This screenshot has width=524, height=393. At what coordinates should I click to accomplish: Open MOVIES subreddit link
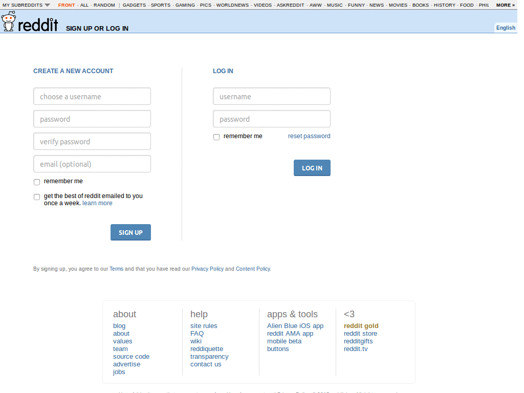tap(398, 5)
